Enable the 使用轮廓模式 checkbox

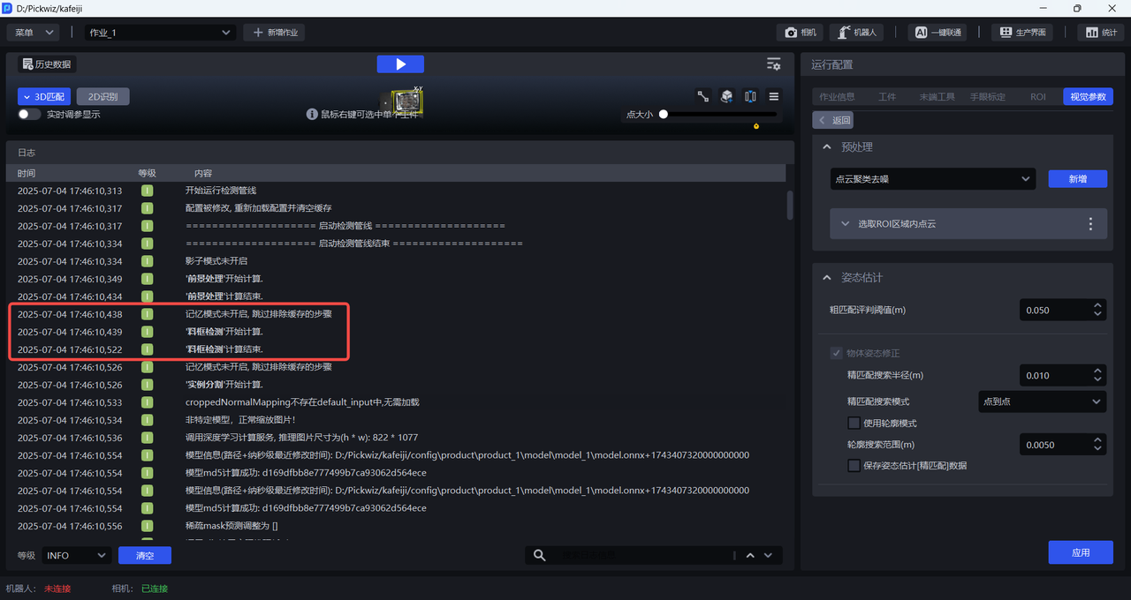(x=854, y=424)
